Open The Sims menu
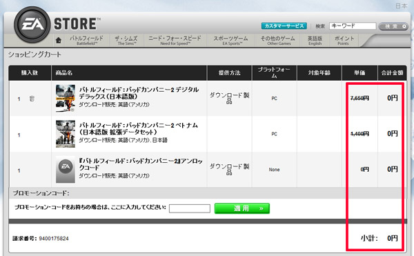 coord(126,41)
